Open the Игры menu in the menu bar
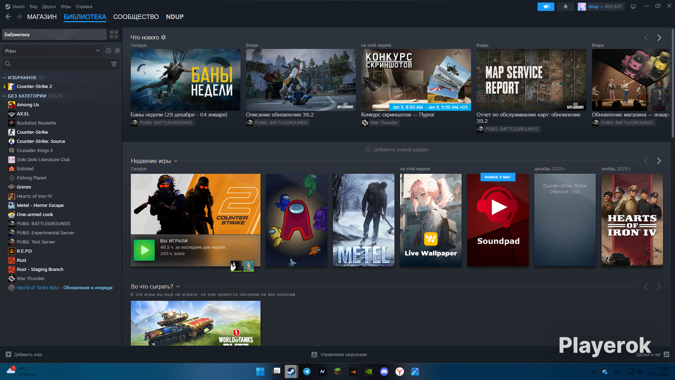This screenshot has width=675, height=380. [66, 6]
